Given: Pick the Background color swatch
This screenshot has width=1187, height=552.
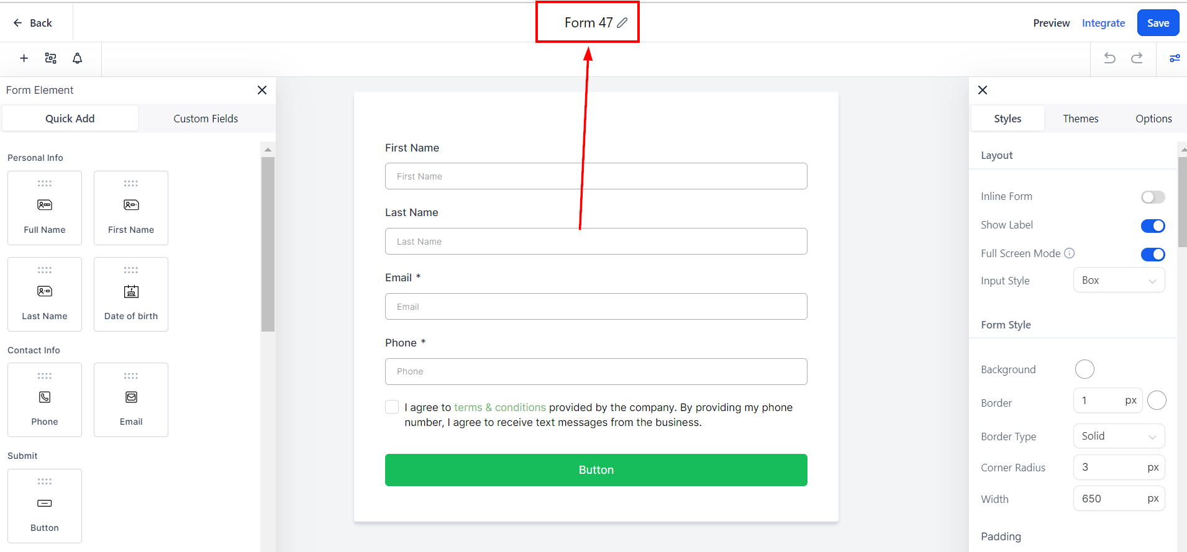Looking at the screenshot, I should coord(1085,369).
